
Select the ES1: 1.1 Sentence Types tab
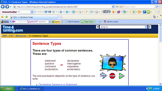click(x=34, y=17)
